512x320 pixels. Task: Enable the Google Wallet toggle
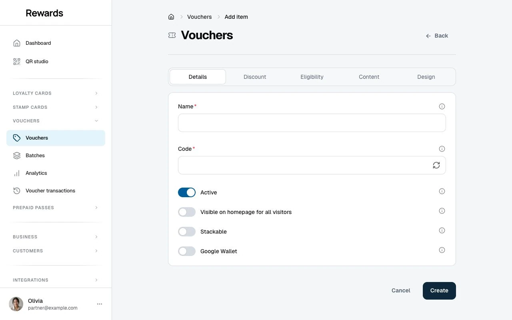pos(187,251)
